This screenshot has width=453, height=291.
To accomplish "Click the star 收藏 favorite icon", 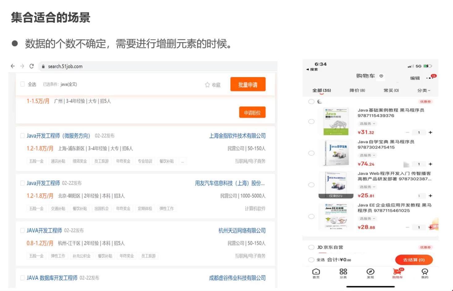I will (207, 85).
